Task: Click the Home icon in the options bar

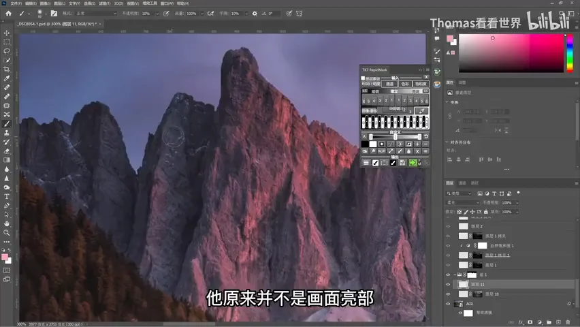Action: pos(8,14)
